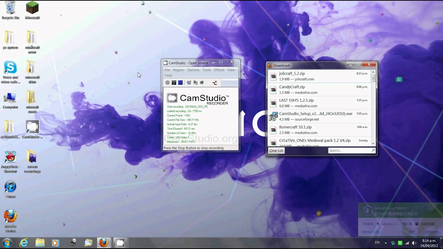The height and width of the screenshot is (249, 443).
Task: Open the Region menu in CamStudio
Action: click(x=179, y=70)
